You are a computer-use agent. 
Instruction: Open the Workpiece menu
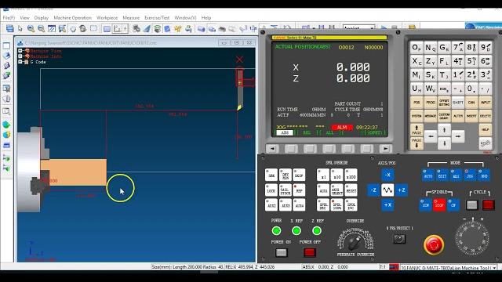[107, 18]
